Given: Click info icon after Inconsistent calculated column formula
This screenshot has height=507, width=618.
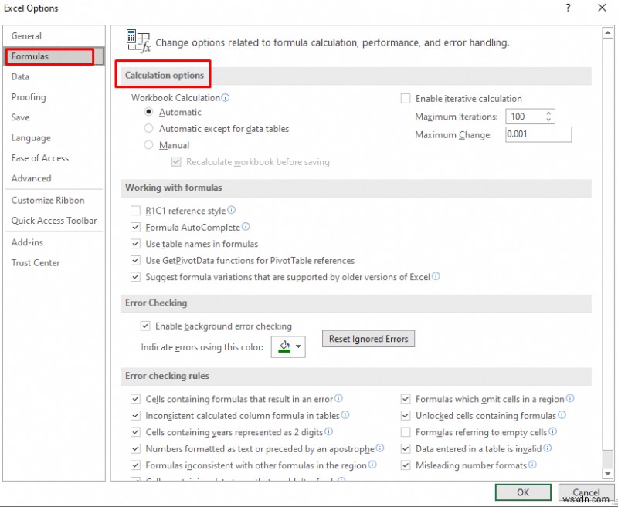Looking at the screenshot, I should [x=345, y=415].
